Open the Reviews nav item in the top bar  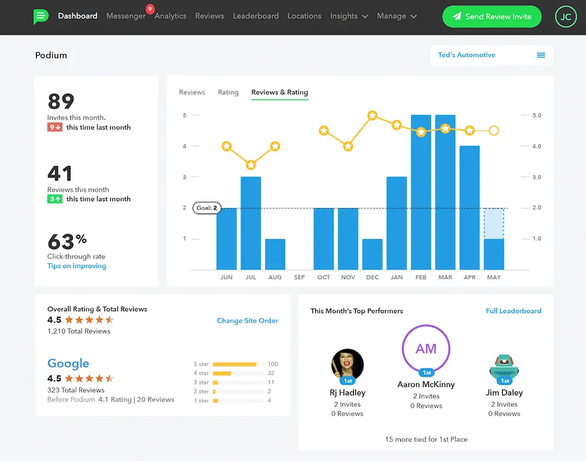coord(210,16)
